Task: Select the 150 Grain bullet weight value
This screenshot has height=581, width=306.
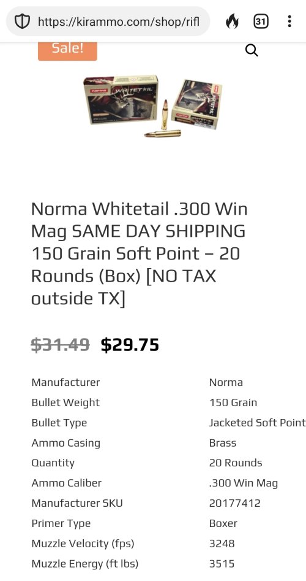Action: coord(233,402)
